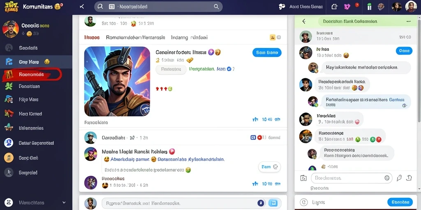Screen dimensions: 421x210
Task: Open the sidebar profile avatar
Action: pos(10,29)
